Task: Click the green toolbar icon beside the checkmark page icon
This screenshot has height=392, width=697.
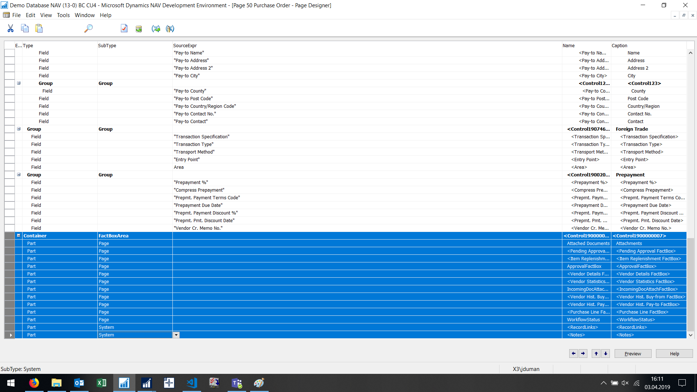Action: click(139, 29)
